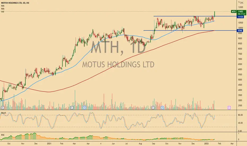Click the 10500 price axis value
The height and width of the screenshot is (146, 247).
click(241, 23)
